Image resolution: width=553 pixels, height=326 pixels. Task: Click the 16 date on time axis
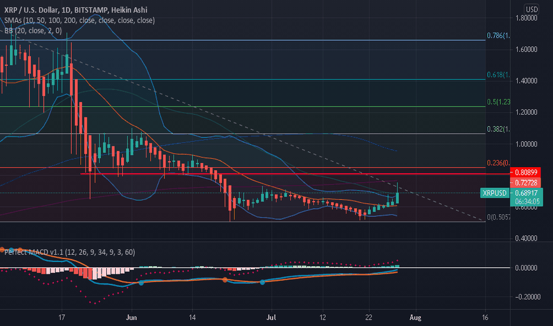[x=485, y=318]
